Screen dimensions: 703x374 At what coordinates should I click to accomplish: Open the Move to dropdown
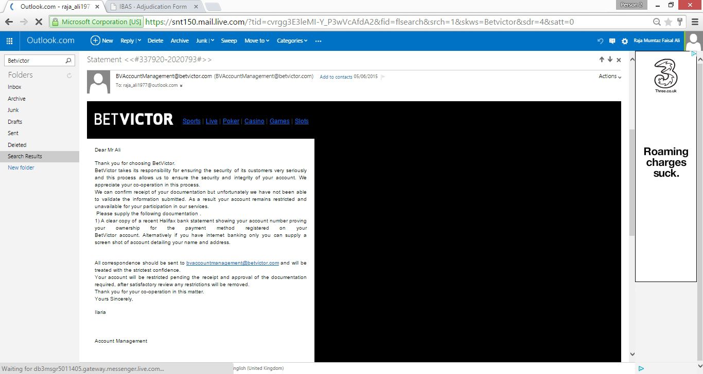[257, 41]
